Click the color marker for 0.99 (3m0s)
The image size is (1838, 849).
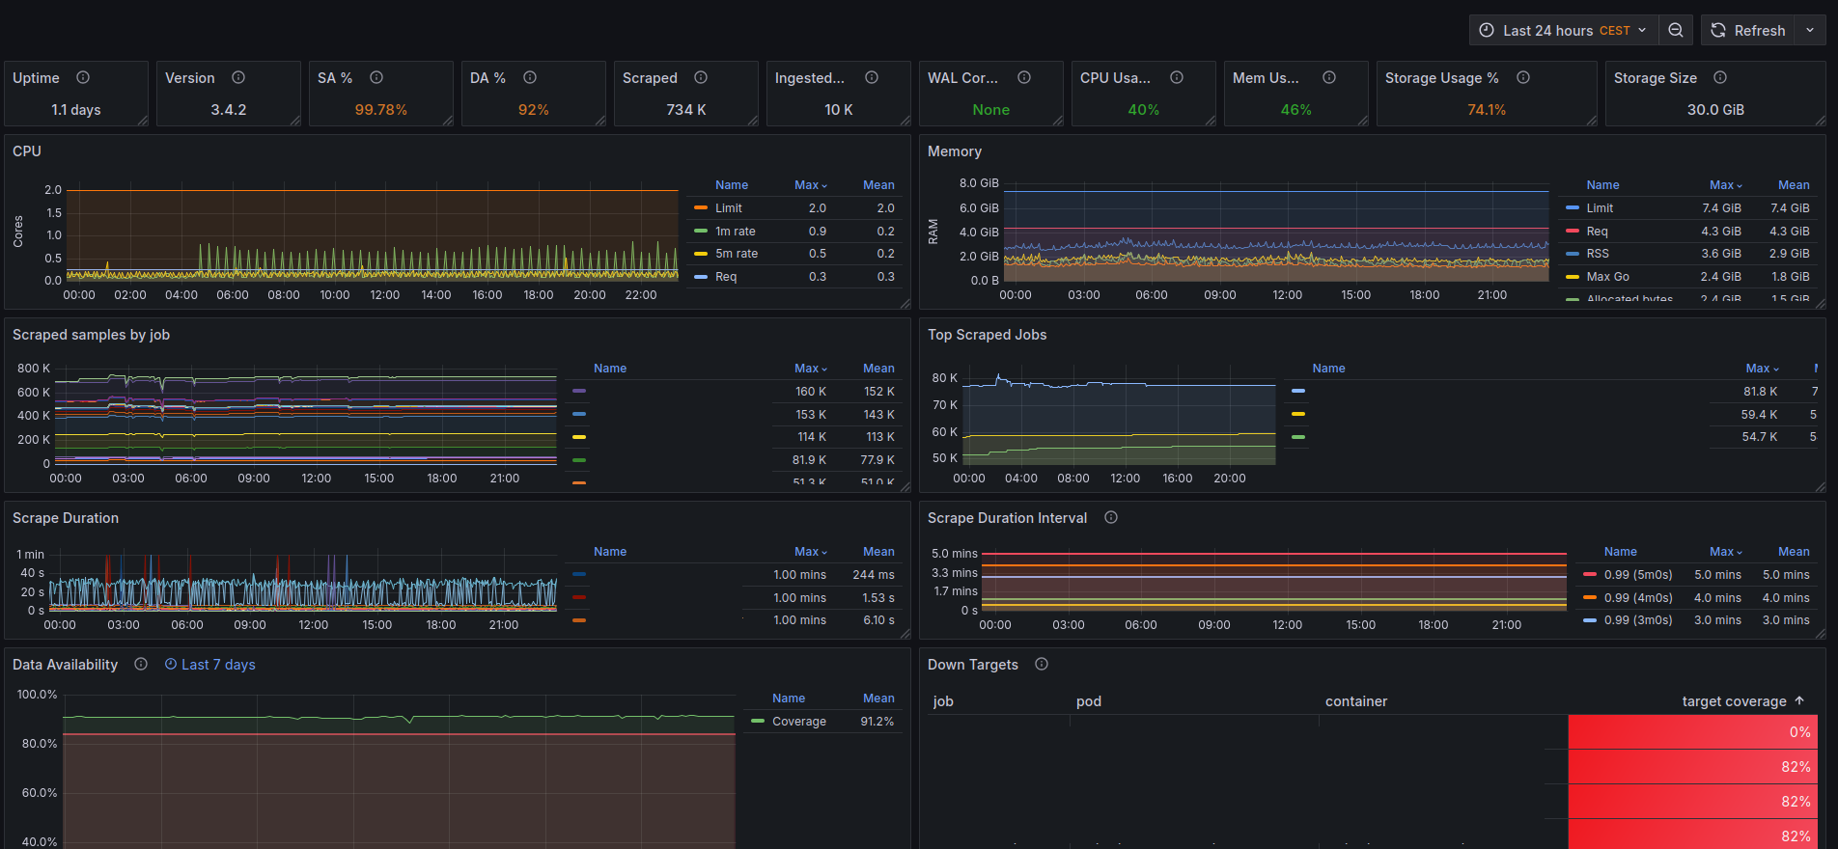click(x=1590, y=620)
